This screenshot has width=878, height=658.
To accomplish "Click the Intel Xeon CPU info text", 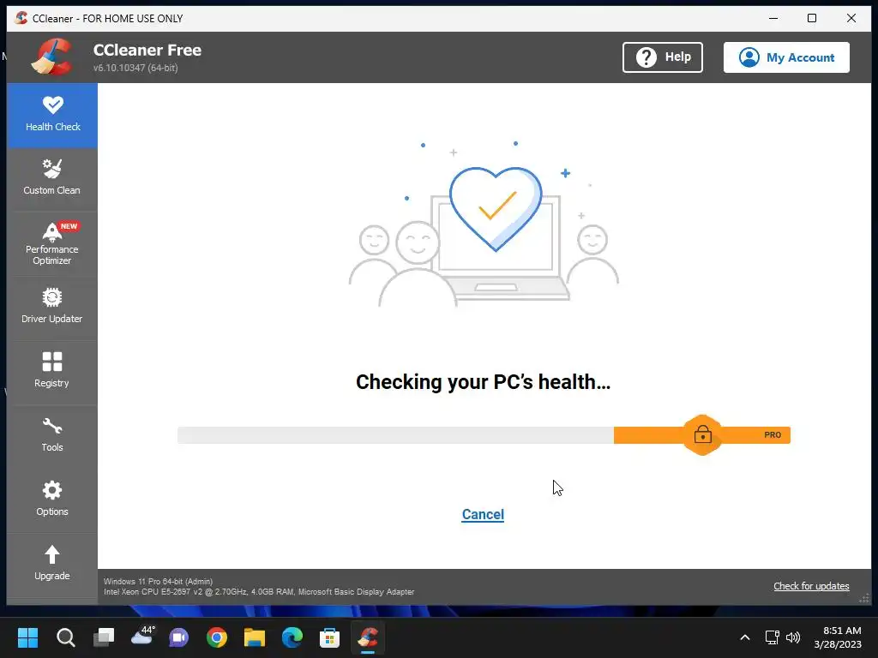I will [259, 591].
